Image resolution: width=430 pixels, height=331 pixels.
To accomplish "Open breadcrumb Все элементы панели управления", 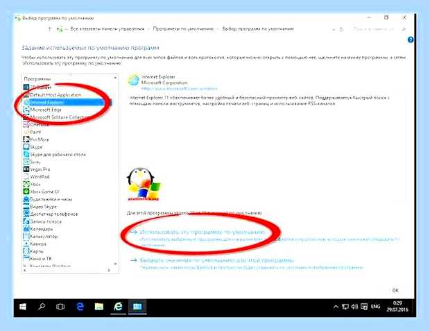I will click(x=107, y=29).
